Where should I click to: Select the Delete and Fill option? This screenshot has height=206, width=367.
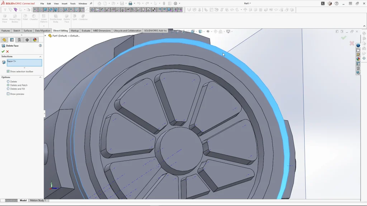[8, 89]
